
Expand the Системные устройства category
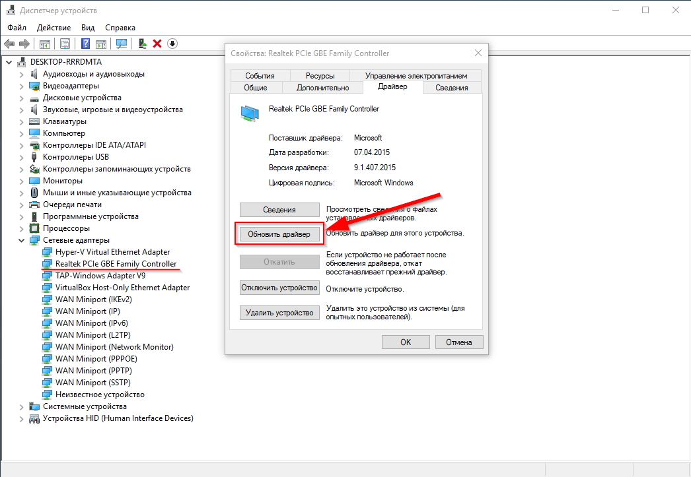[21, 407]
